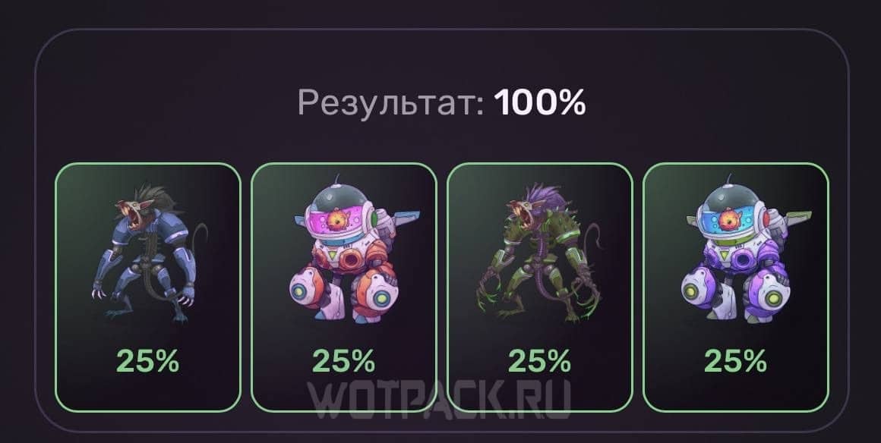Click 25% under the orange robot
This screenshot has width=881, height=443.
pos(343,362)
